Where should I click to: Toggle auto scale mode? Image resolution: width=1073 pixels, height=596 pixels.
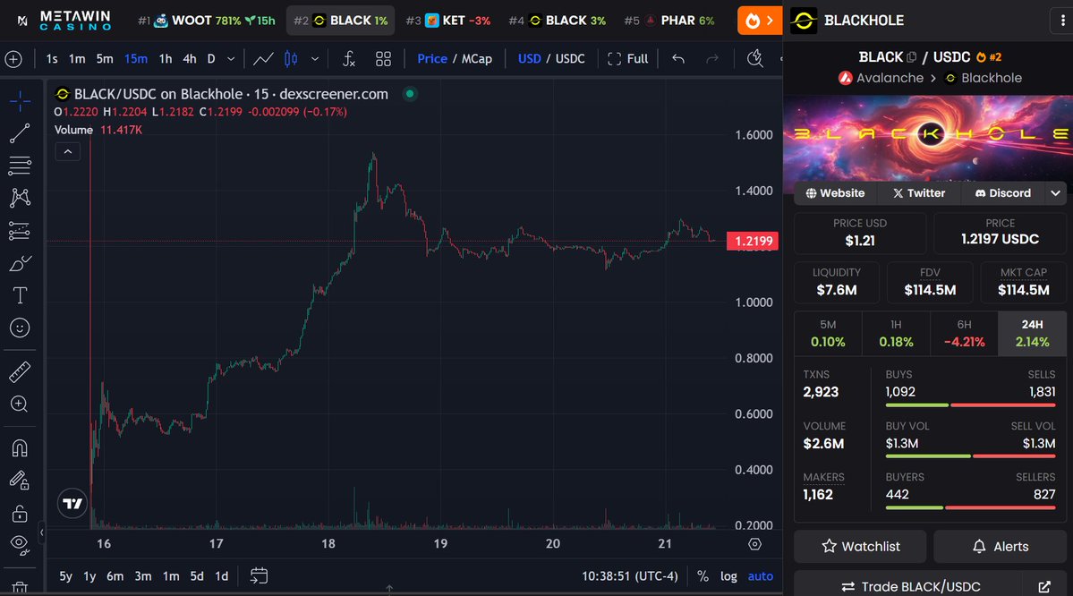[x=761, y=576]
